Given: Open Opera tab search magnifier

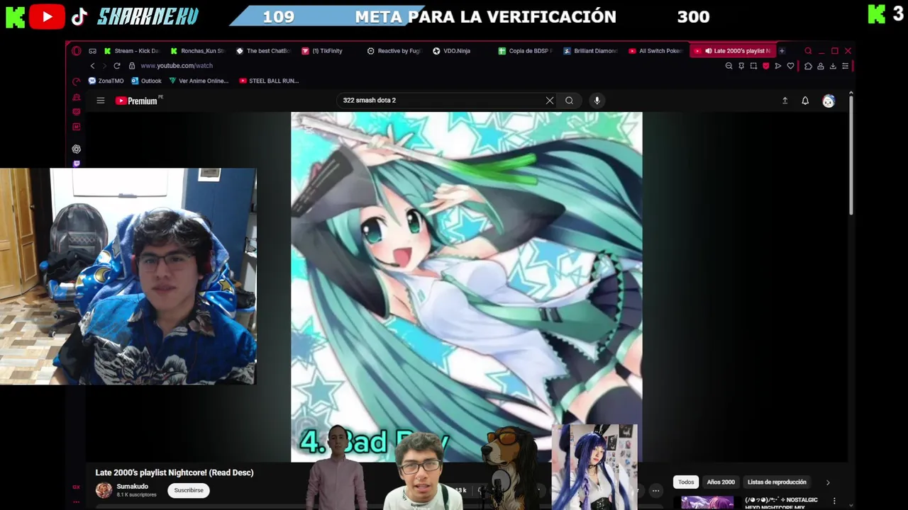Looking at the screenshot, I should coord(808,51).
